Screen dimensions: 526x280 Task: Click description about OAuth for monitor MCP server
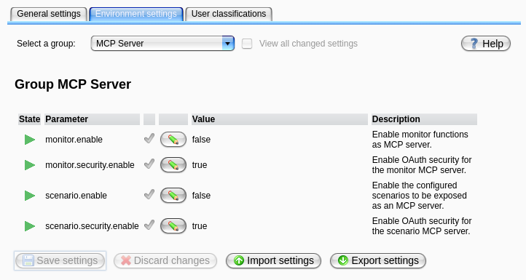pos(422,165)
